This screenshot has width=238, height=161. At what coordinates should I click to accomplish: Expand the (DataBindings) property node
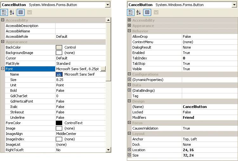point(129,90)
